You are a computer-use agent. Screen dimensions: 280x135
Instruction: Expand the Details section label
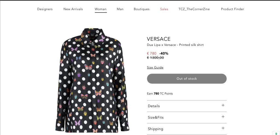click(154, 106)
